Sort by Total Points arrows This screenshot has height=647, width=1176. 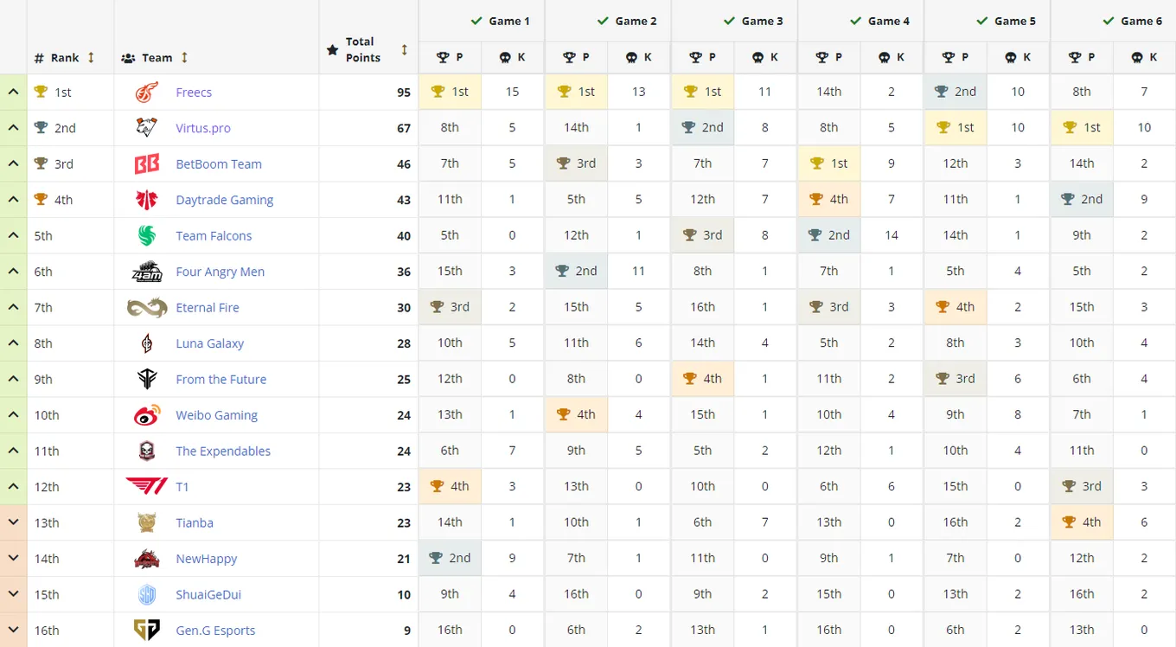coord(404,50)
